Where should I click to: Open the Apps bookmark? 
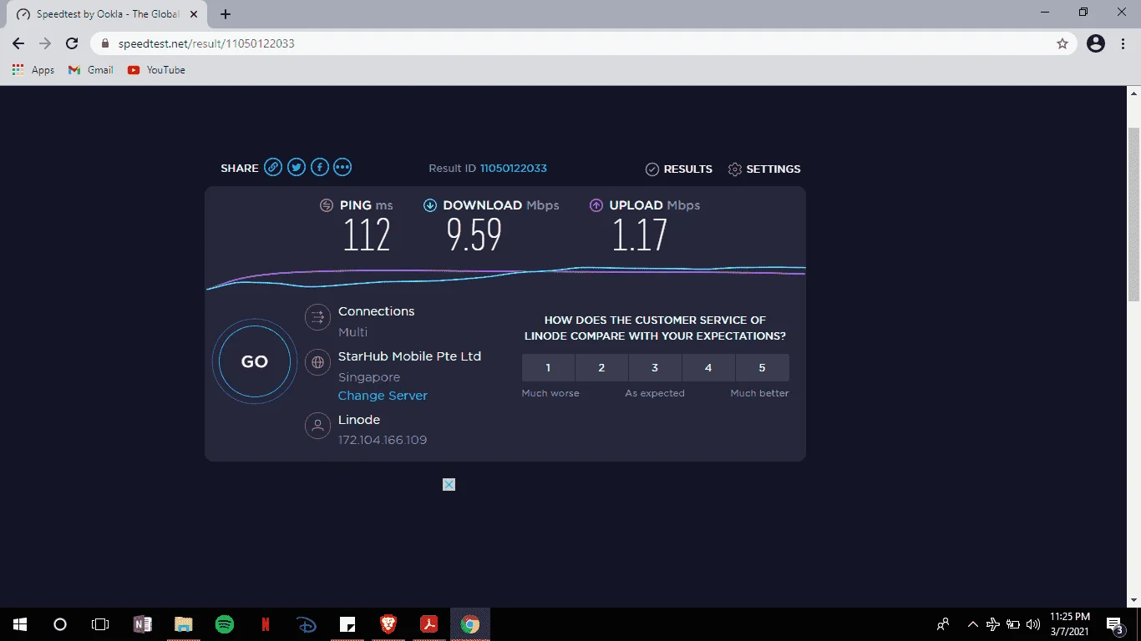pos(33,70)
